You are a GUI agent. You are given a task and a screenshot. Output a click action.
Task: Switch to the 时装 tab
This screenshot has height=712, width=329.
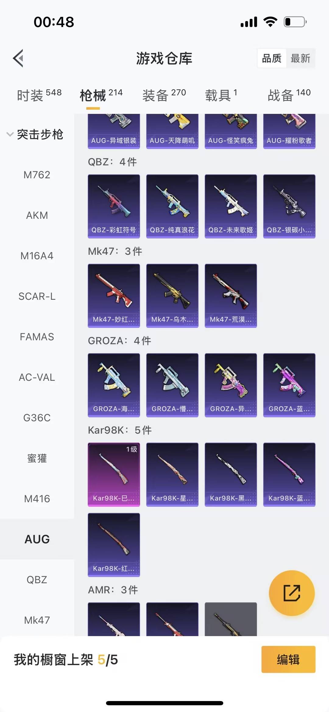coord(39,95)
